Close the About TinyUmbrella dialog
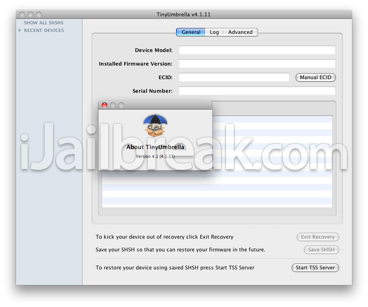This screenshot has height=307, width=368. [105, 105]
